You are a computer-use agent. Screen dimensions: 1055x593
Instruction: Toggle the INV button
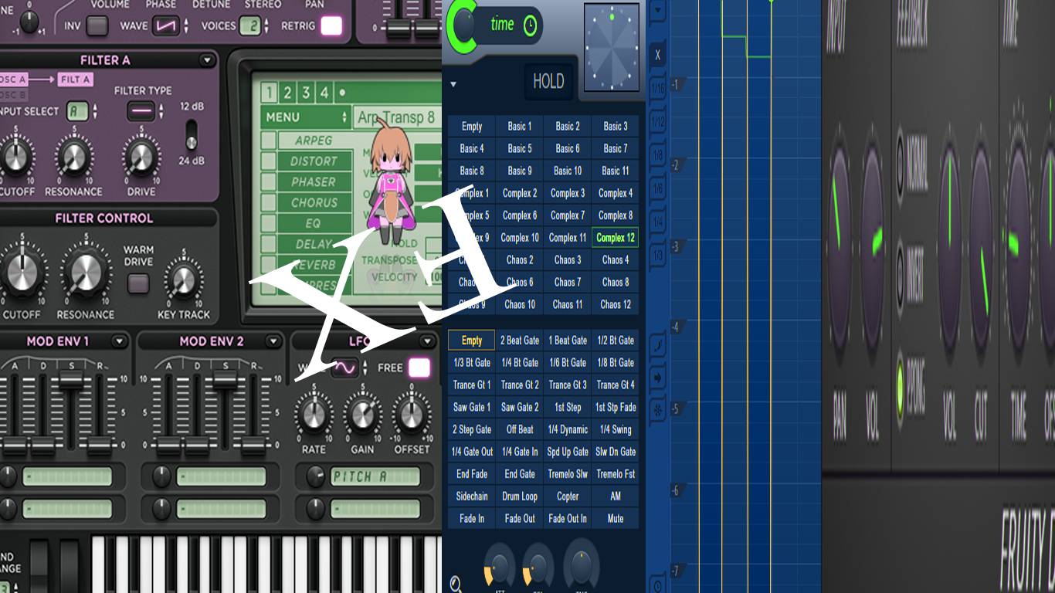(97, 25)
